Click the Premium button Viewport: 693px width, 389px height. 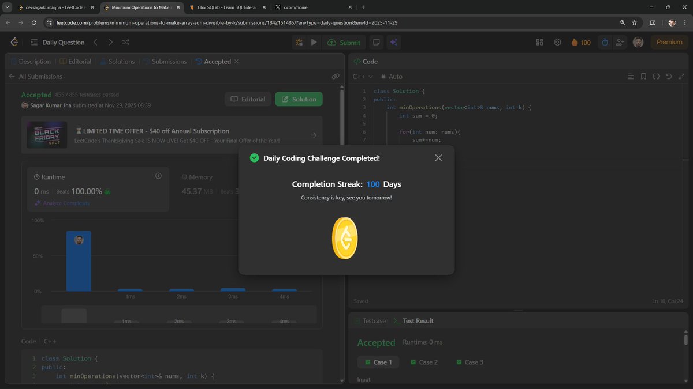point(669,42)
